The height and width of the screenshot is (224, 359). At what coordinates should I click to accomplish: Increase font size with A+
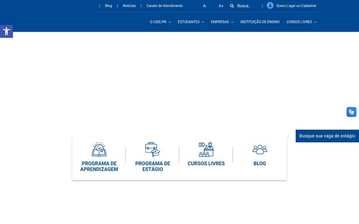221,6
